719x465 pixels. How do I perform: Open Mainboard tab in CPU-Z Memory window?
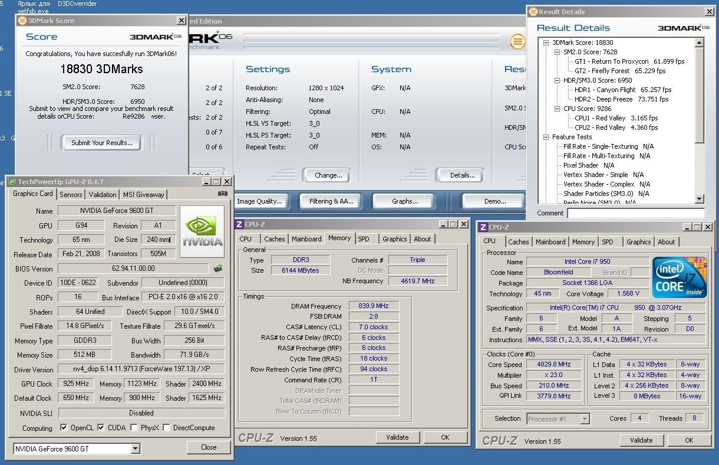tap(306, 239)
